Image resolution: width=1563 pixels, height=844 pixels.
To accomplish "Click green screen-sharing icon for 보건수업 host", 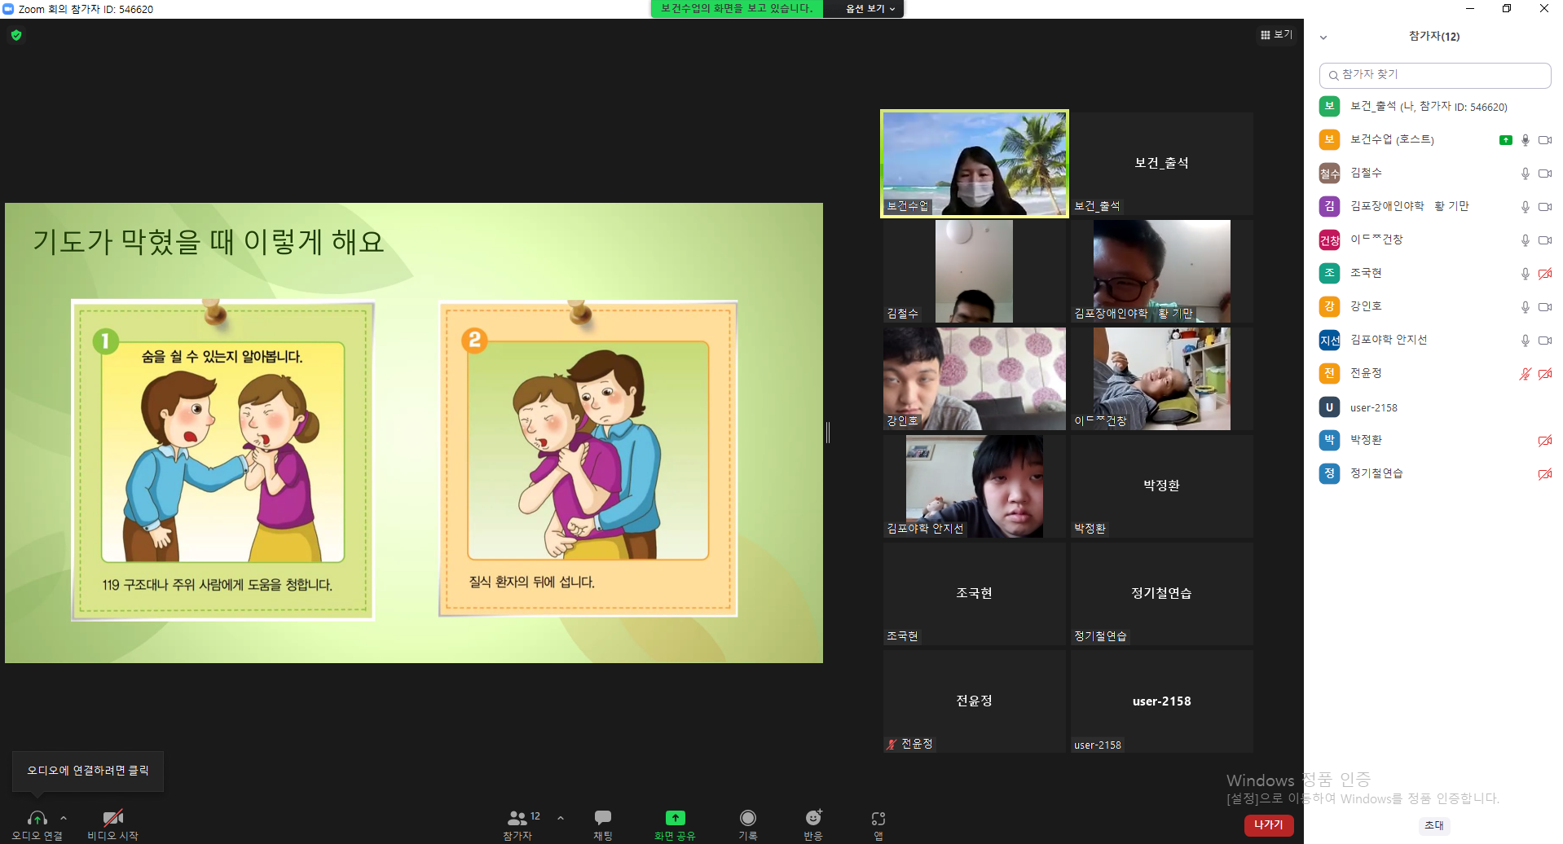I will [1506, 140].
